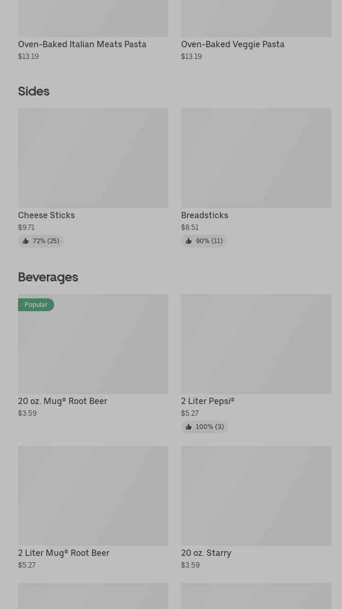Open 20 oz. Starry product image
Screen dimensions: 342x609
256,495
